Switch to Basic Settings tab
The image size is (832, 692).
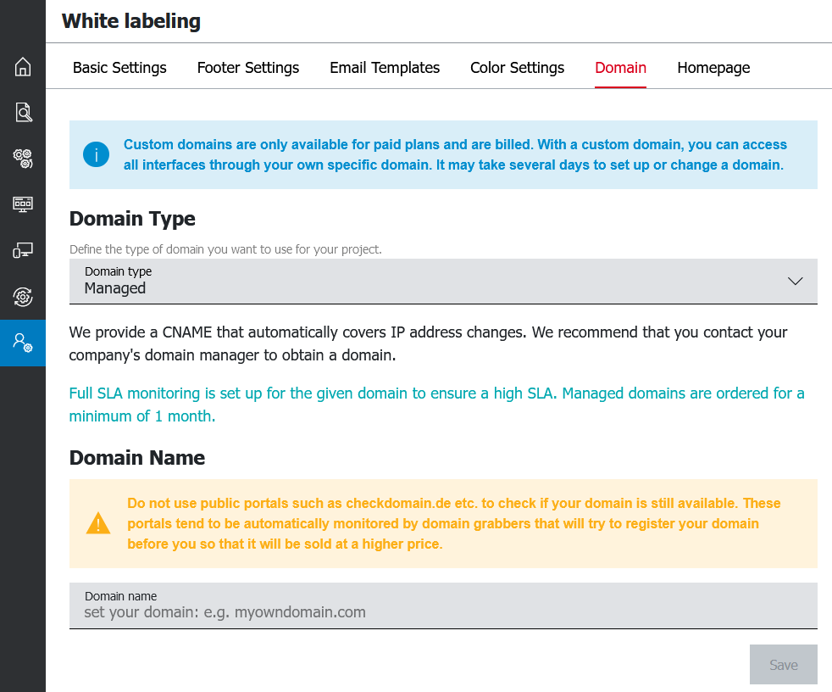tap(119, 68)
